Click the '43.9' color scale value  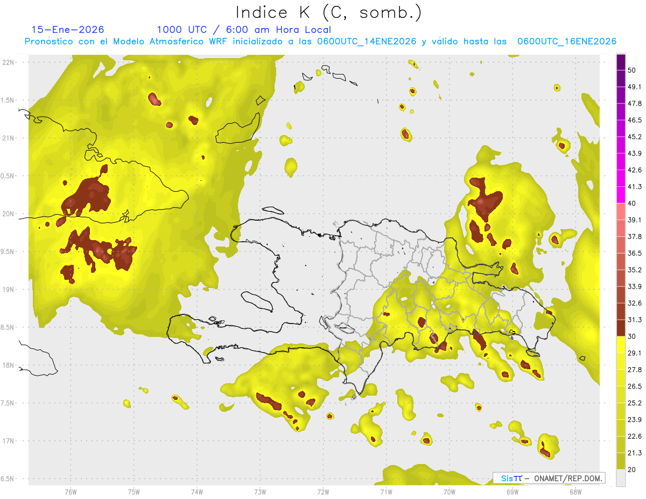(x=634, y=153)
